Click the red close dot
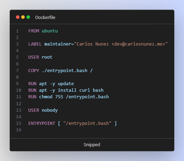 click(x=18, y=17)
